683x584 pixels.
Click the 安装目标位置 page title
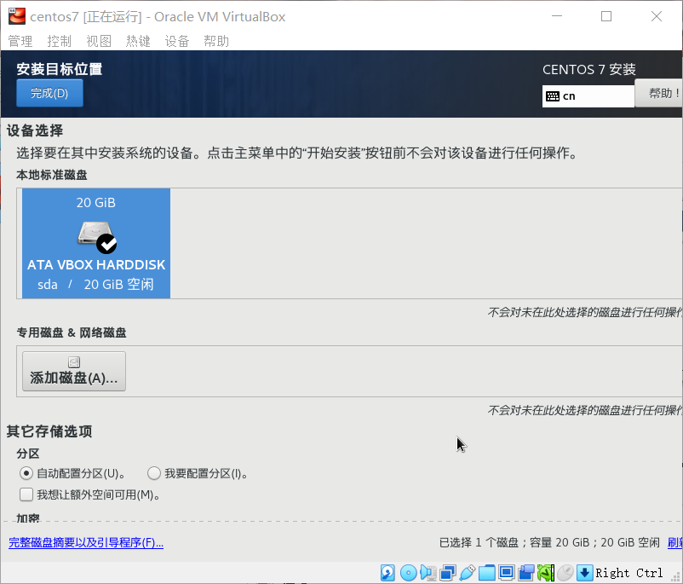(x=60, y=69)
